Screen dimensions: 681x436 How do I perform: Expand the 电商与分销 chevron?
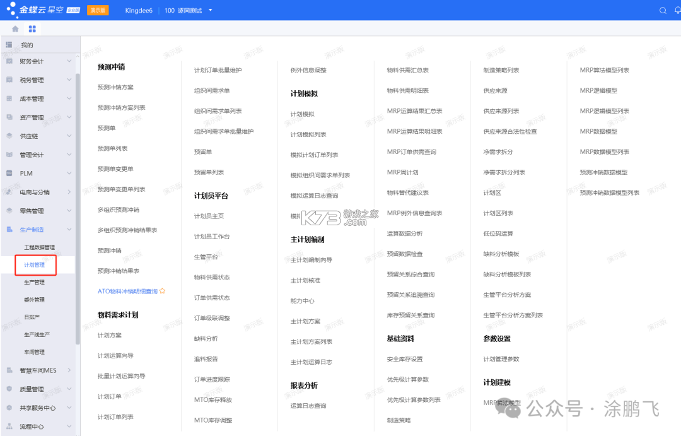click(x=69, y=192)
